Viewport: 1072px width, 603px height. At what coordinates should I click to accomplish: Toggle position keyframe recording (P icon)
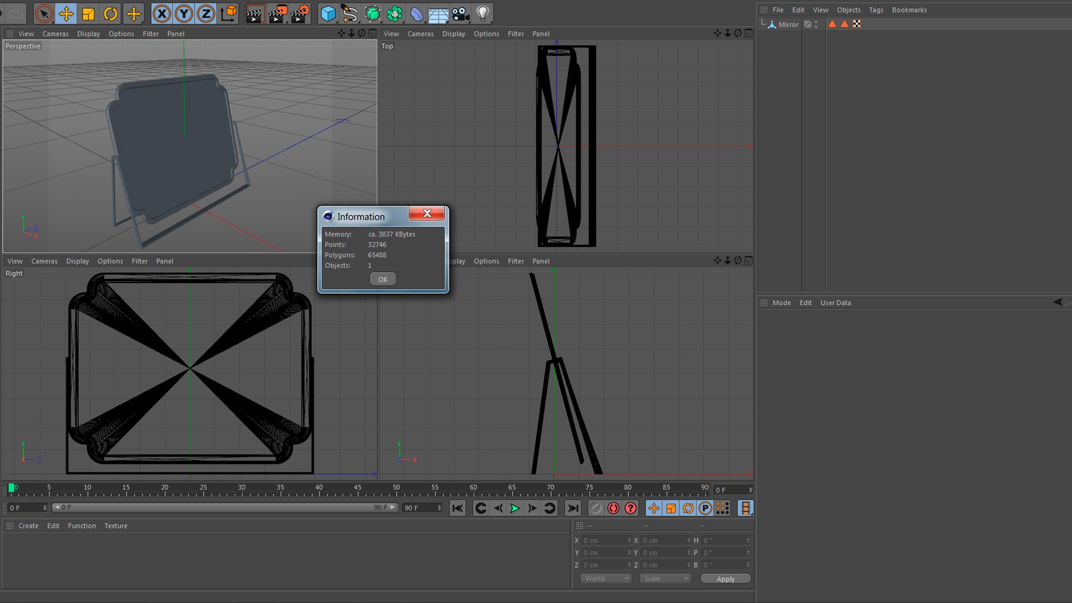point(705,508)
